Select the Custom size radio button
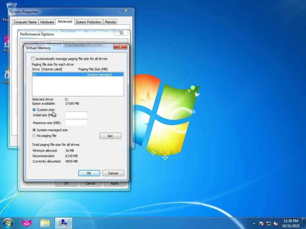Screen dimensions: 306x229 point(34,110)
